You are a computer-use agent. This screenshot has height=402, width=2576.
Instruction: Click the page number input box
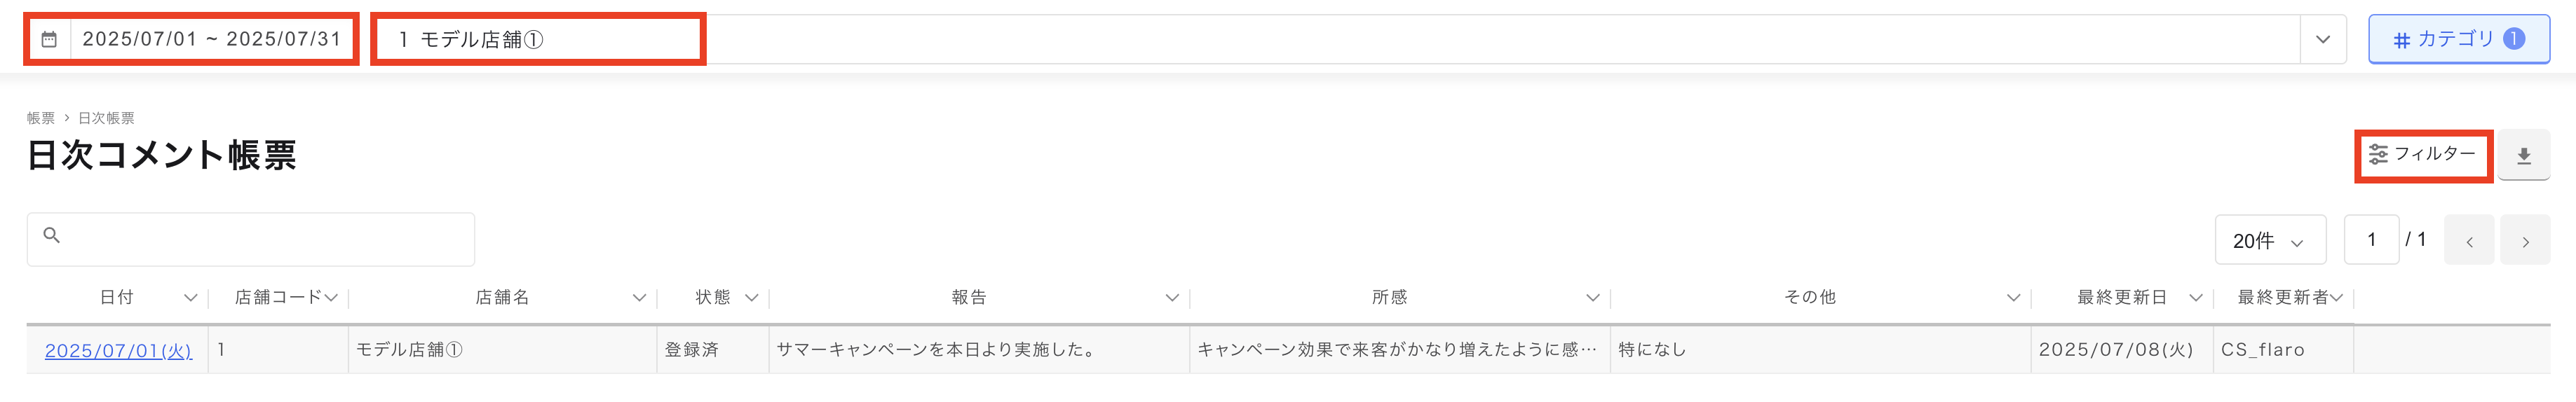point(2371,240)
